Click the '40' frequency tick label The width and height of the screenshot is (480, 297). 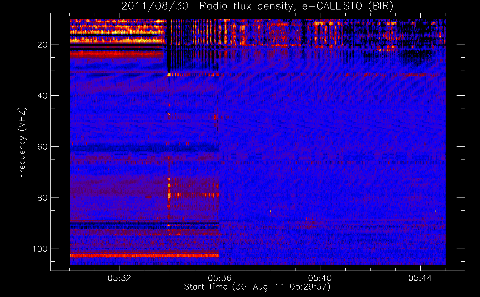click(x=42, y=96)
